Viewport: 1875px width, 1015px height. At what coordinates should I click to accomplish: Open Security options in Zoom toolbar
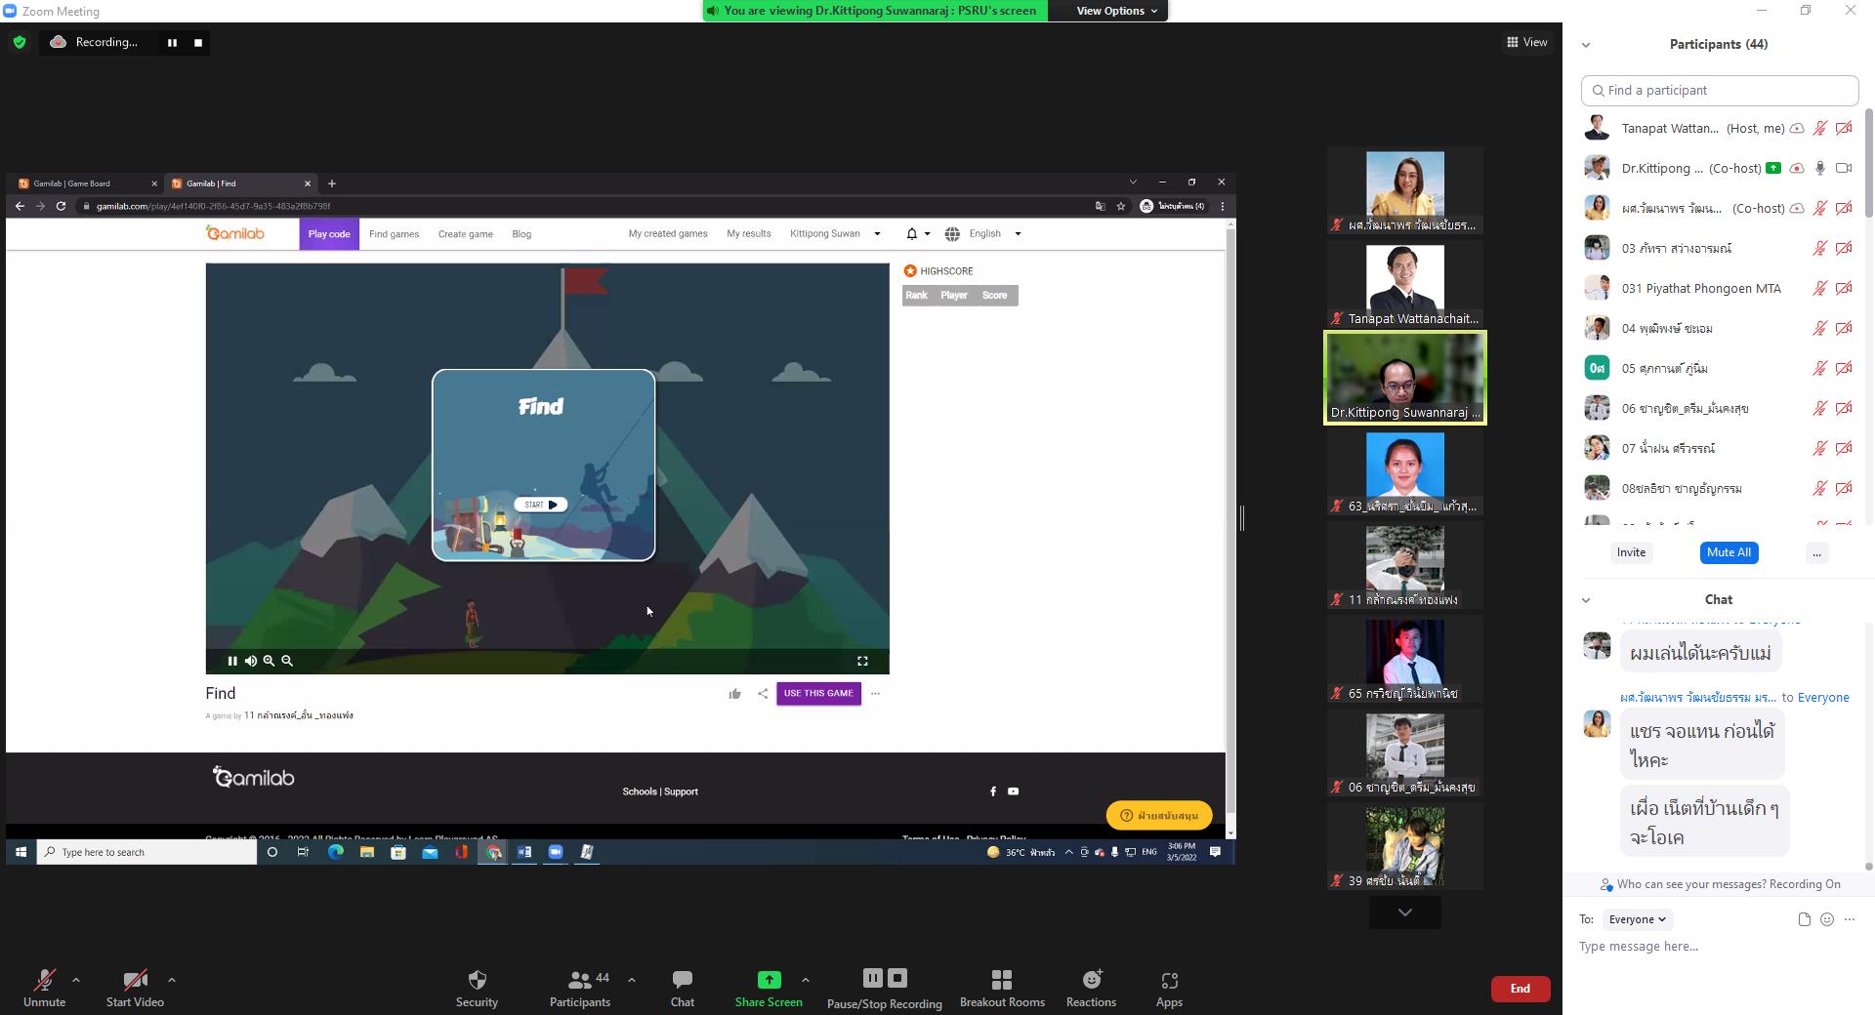tap(477, 988)
